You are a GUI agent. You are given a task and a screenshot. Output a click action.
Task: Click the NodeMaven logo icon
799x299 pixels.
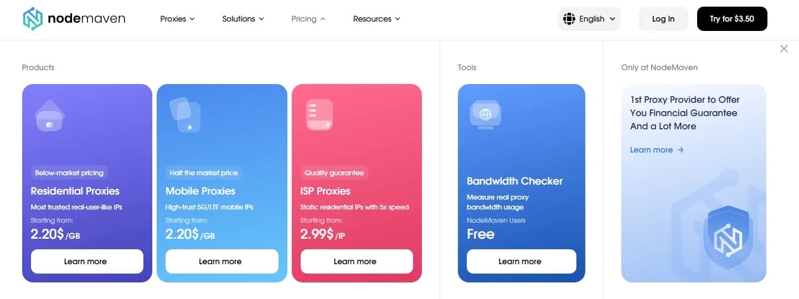[x=33, y=19]
